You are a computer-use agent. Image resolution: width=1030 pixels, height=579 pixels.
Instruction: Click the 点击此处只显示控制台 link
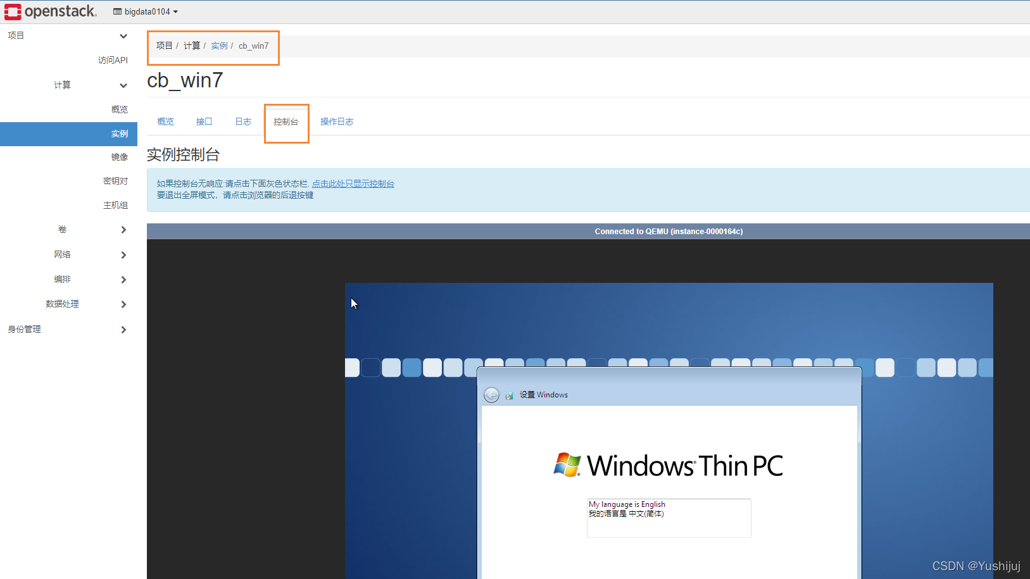coord(353,184)
